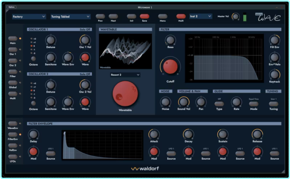Image resolution: width=290 pixels, height=179 pixels.
Task: Click the Oscillator 1 Wave Env knob
Action: 68,57
